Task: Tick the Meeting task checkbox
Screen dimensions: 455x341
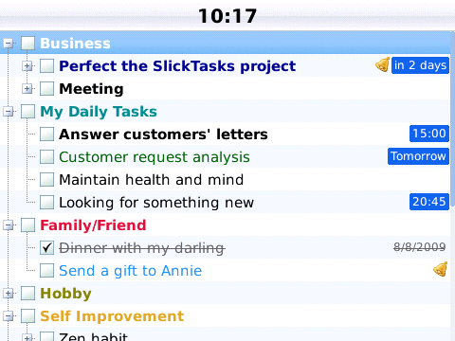Action: (x=46, y=89)
